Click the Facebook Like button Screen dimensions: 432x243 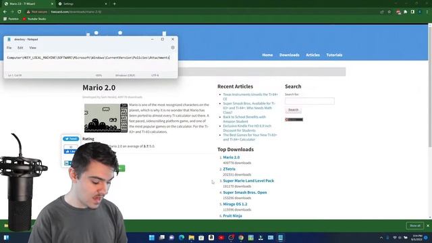click(70, 151)
